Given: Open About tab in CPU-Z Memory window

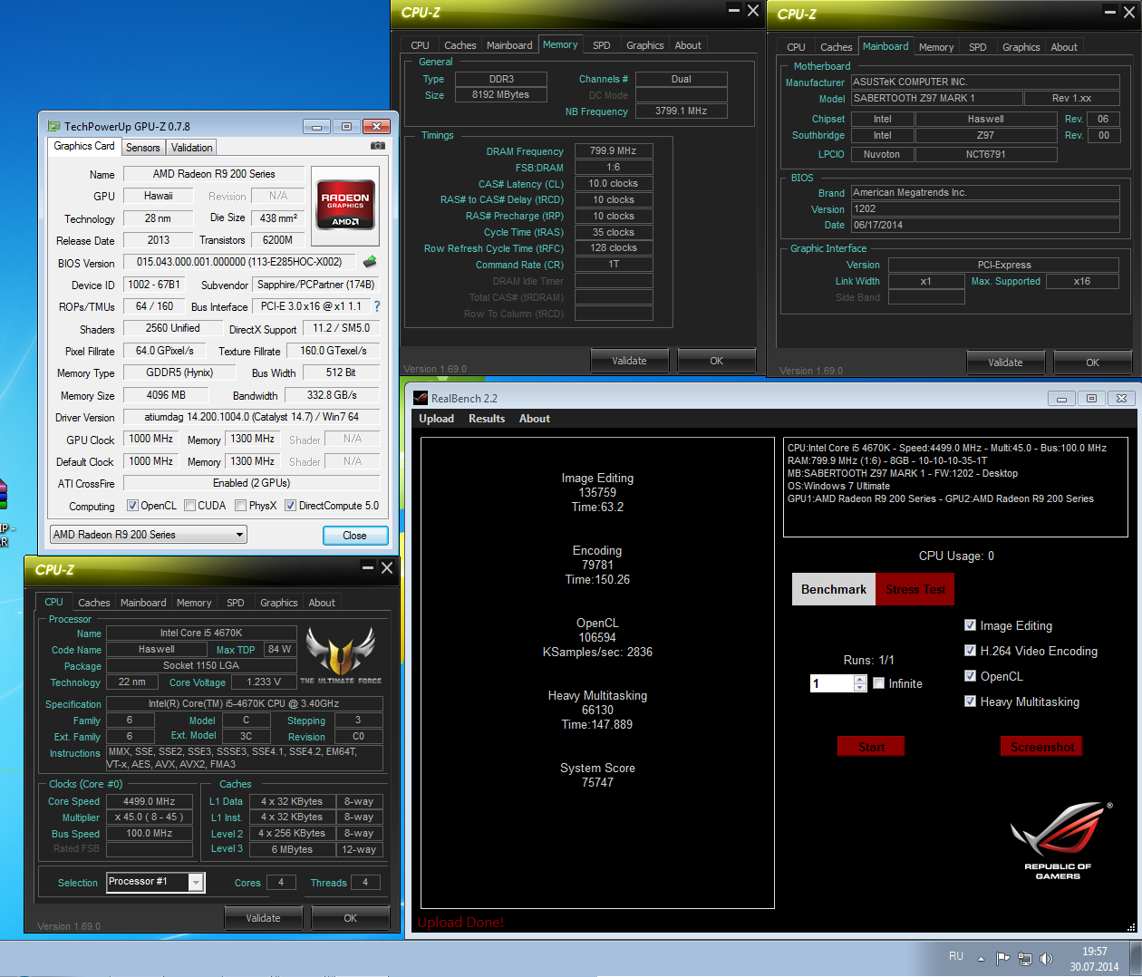Looking at the screenshot, I should 688,45.
